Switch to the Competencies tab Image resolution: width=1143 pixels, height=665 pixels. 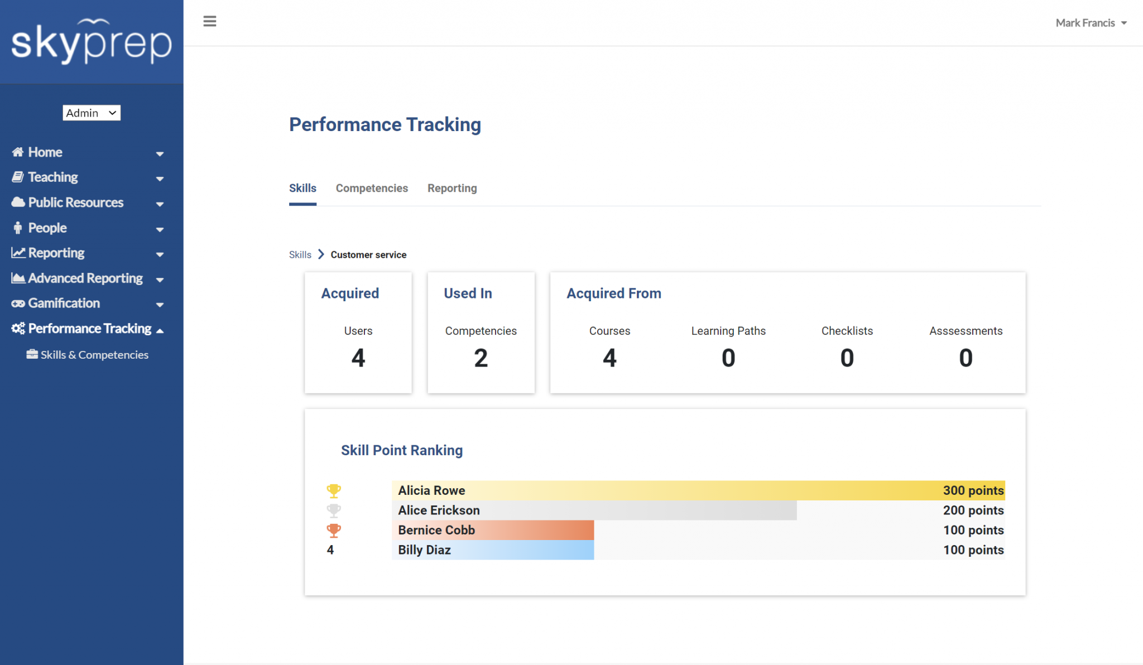(x=371, y=188)
